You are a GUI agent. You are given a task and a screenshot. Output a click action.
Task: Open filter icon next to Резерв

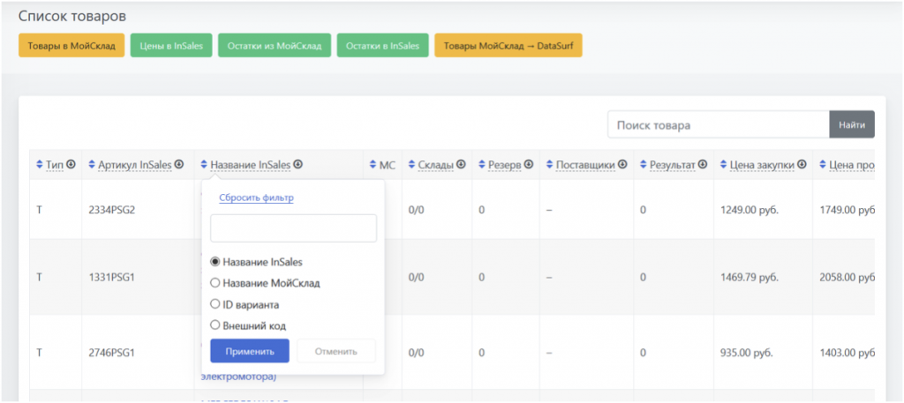pos(529,164)
